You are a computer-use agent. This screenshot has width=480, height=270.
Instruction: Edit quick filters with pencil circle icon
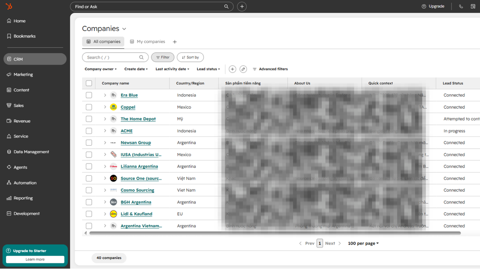point(243,69)
